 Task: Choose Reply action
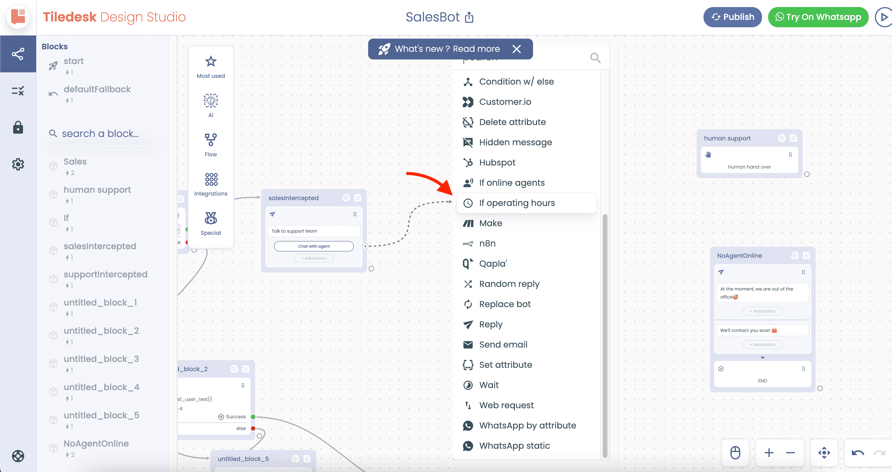(x=526, y=325)
